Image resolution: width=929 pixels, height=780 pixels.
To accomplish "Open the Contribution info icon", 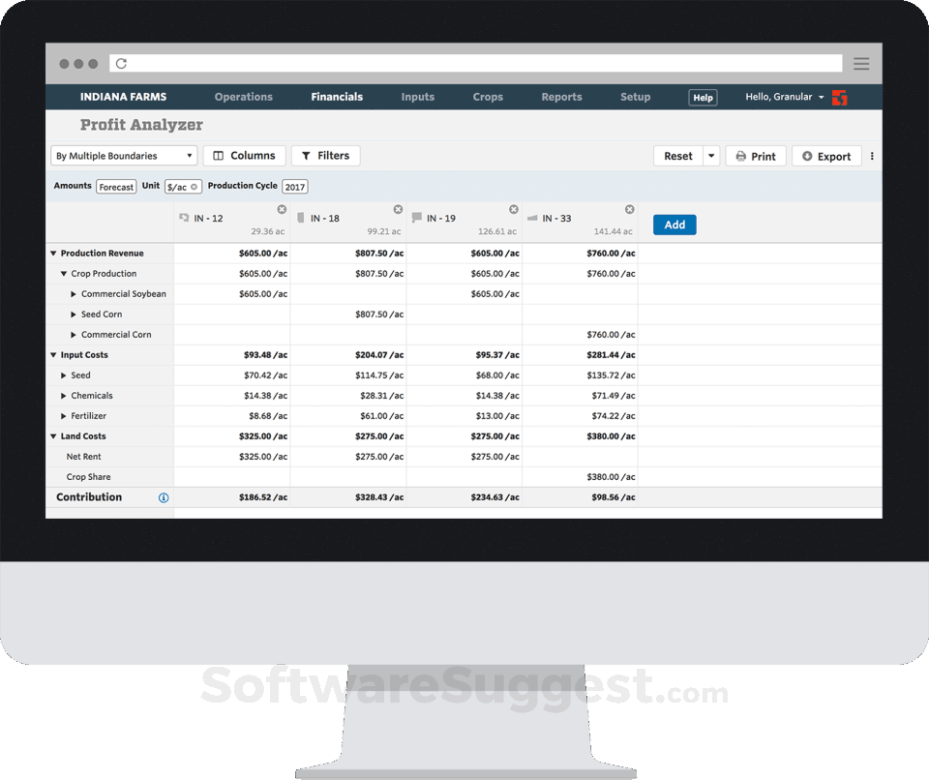I will (x=164, y=497).
